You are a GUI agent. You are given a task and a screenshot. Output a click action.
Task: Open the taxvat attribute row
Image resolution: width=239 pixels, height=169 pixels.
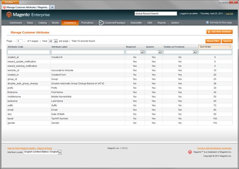[119, 119]
